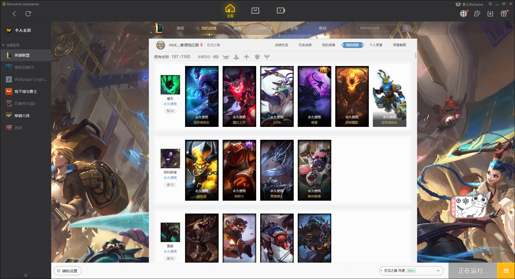Open the user avatar icon at top right

(464, 14)
